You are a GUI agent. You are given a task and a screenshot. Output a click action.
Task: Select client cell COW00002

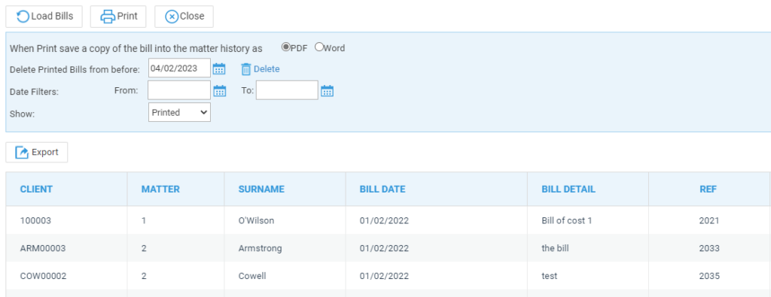pos(43,276)
